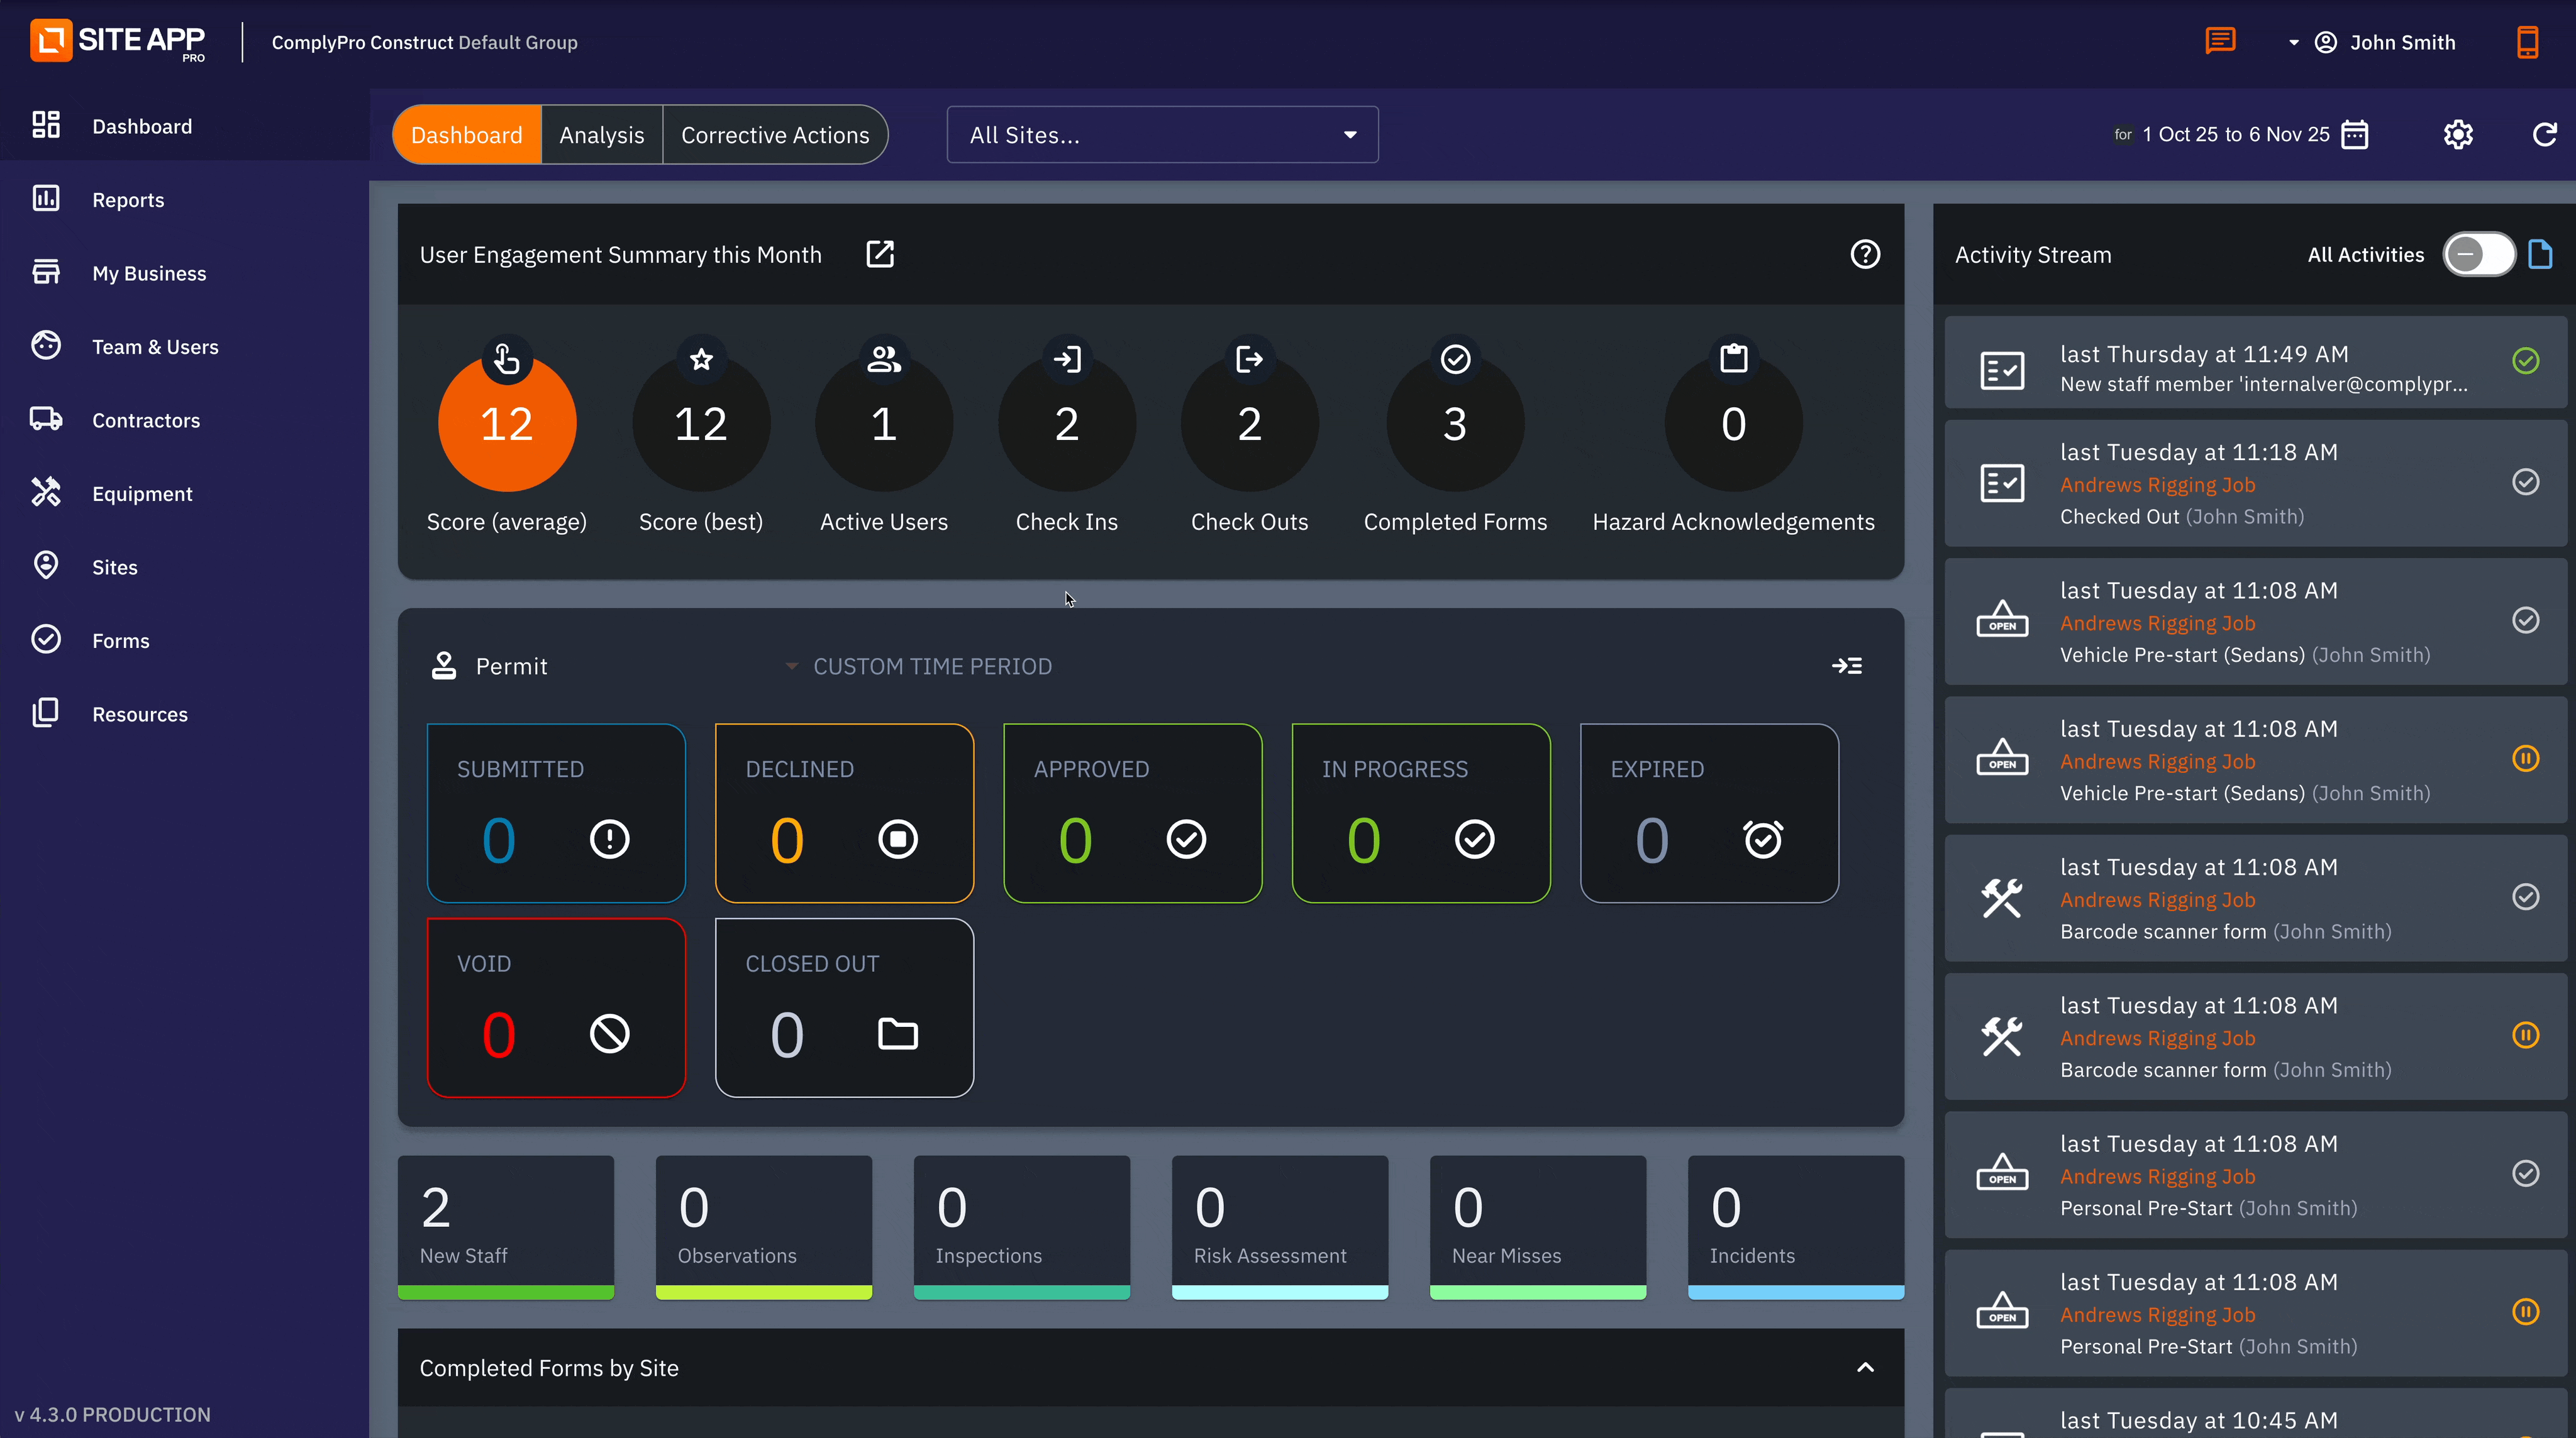Viewport: 2576px width, 1438px height.
Task: Click the New Staff green tile
Action: point(506,1226)
